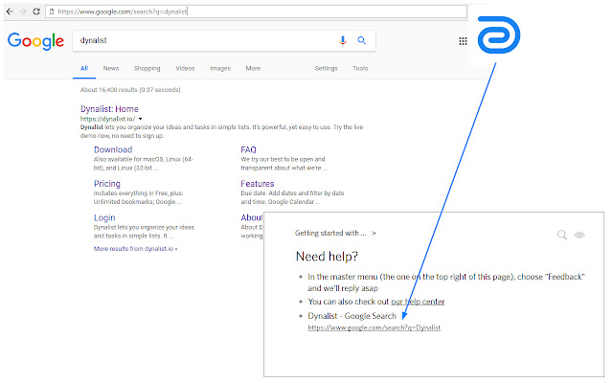Open the Google apps grid

(x=463, y=41)
